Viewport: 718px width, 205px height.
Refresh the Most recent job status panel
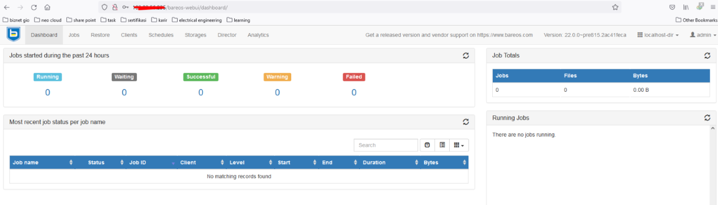tap(466, 122)
